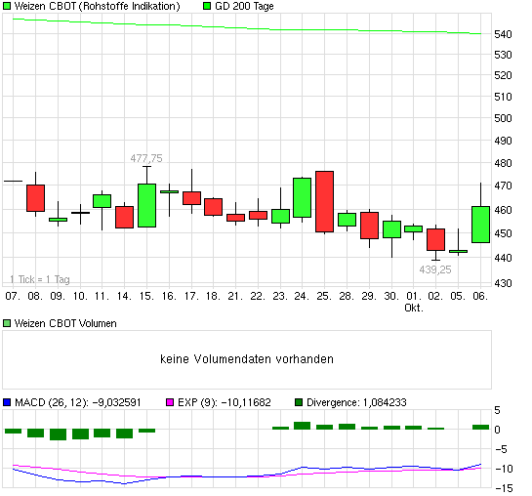Click the dark green Divergence legend square

pyautogui.click(x=299, y=402)
